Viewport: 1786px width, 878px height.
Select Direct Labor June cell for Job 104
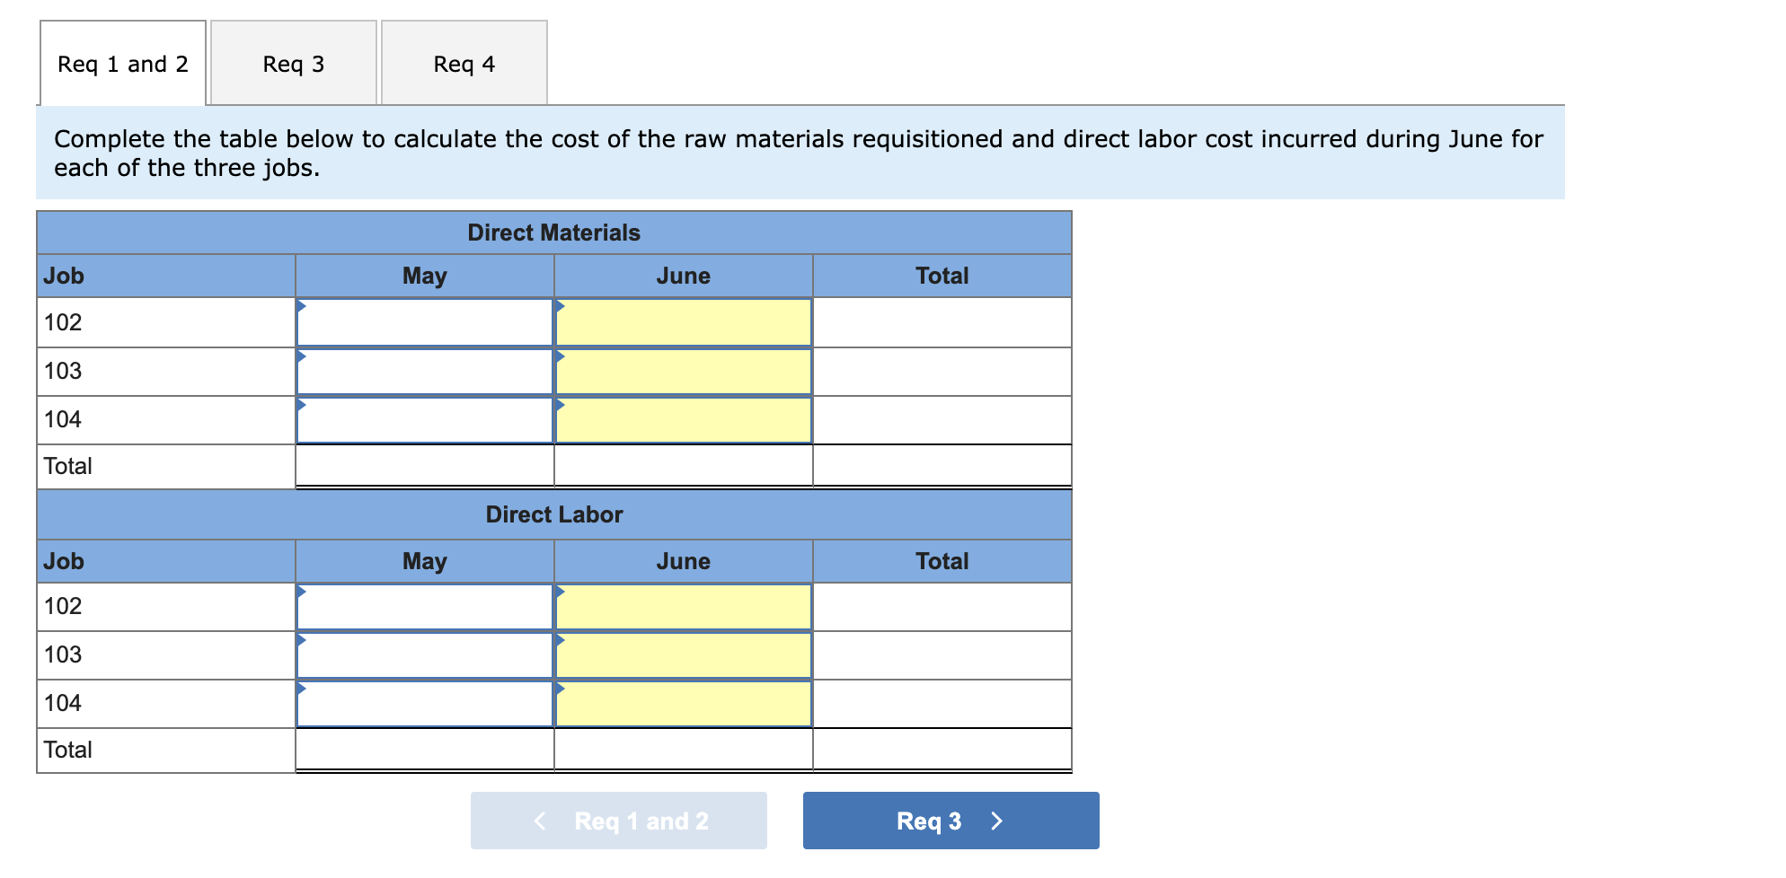coord(684,704)
